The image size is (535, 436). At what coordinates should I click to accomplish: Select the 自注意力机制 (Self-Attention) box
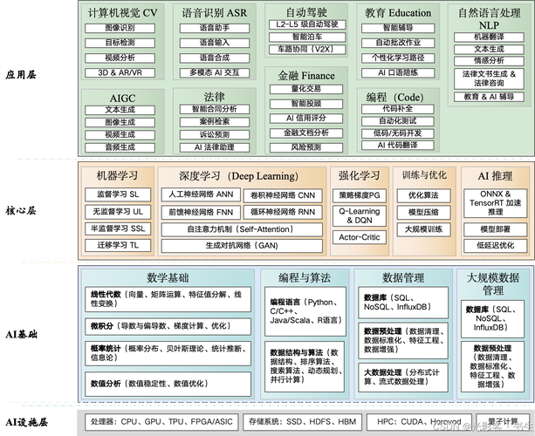pyautogui.click(x=242, y=229)
